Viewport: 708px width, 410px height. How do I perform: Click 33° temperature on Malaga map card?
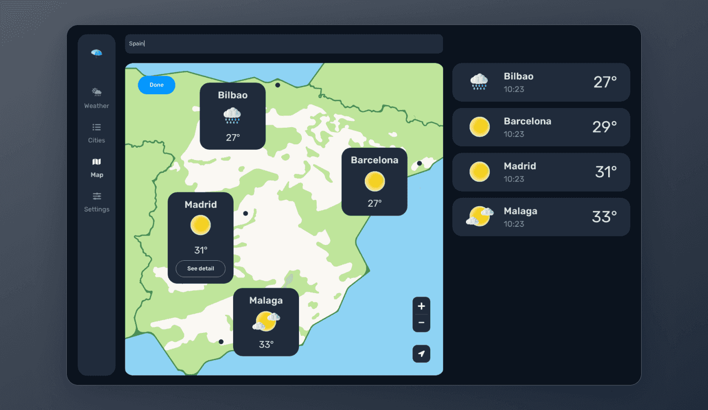pos(266,345)
